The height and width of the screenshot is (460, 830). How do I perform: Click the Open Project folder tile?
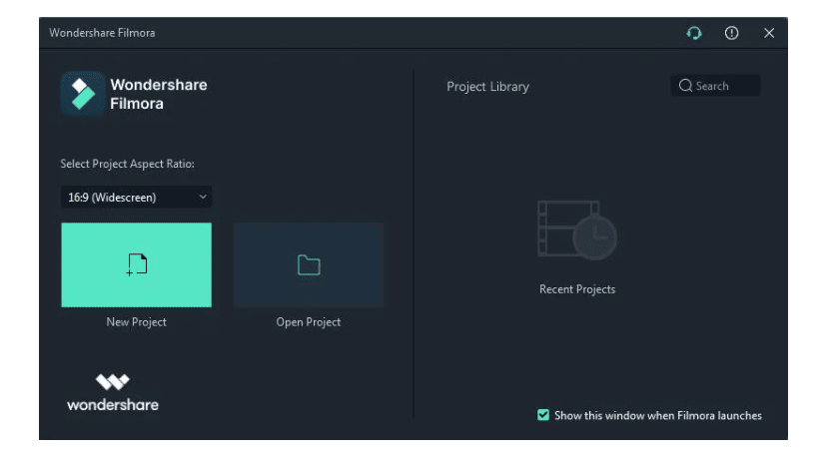click(x=309, y=264)
